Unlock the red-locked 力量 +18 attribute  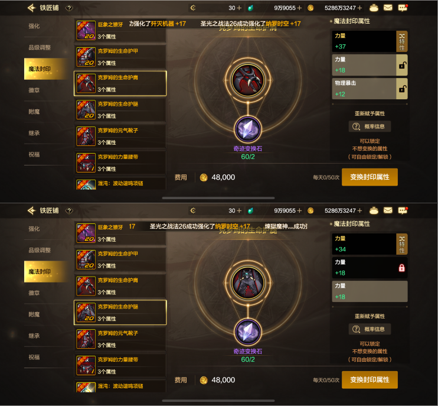(401, 268)
